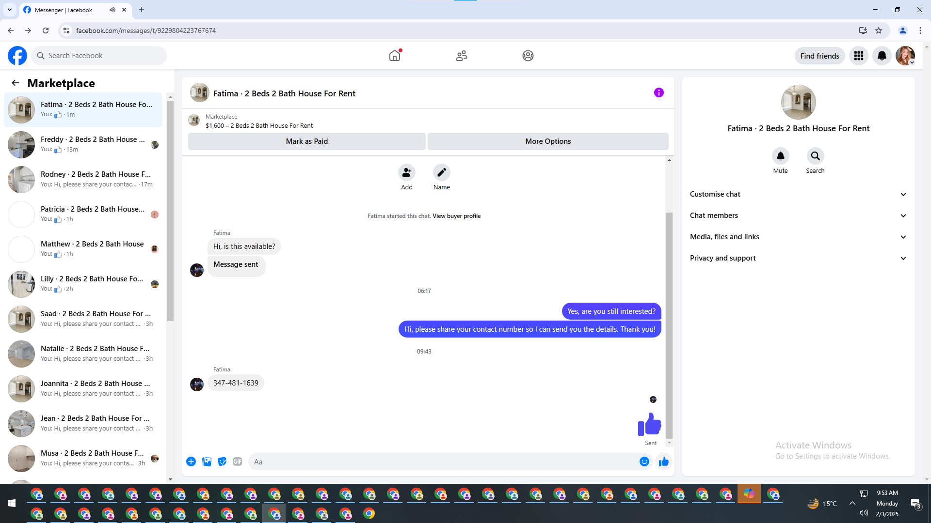Open Windows Start menu
931x523 pixels.
click(x=12, y=503)
